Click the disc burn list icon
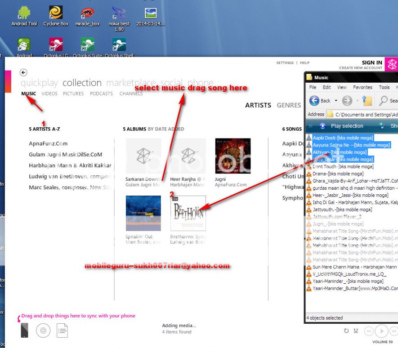This screenshot has width=398, height=348. click(x=43, y=331)
